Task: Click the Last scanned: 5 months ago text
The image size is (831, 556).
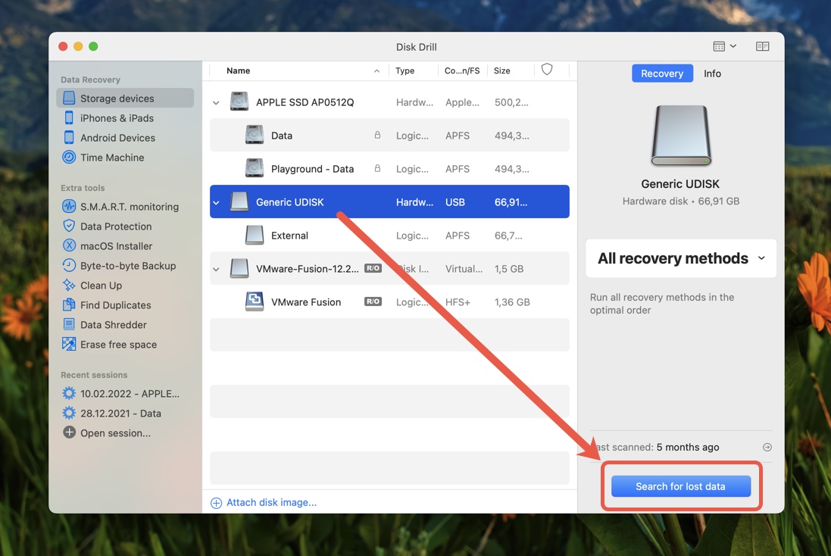Action: click(x=655, y=448)
